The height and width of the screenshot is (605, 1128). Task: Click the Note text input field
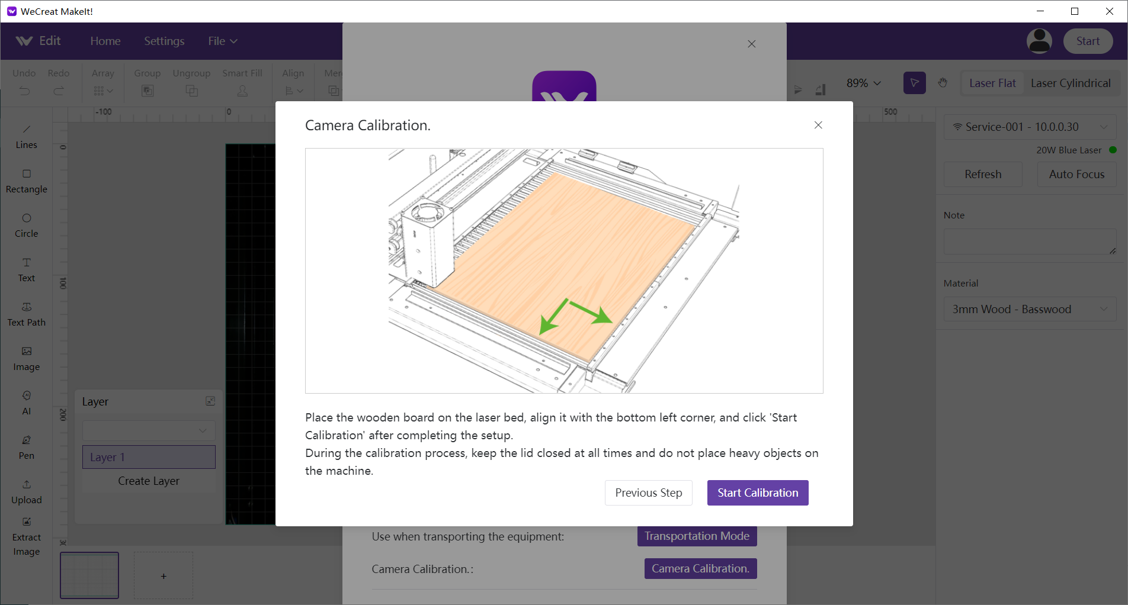pyautogui.click(x=1030, y=242)
